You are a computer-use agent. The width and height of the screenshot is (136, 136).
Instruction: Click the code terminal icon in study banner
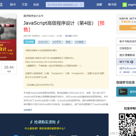pos(123,92)
